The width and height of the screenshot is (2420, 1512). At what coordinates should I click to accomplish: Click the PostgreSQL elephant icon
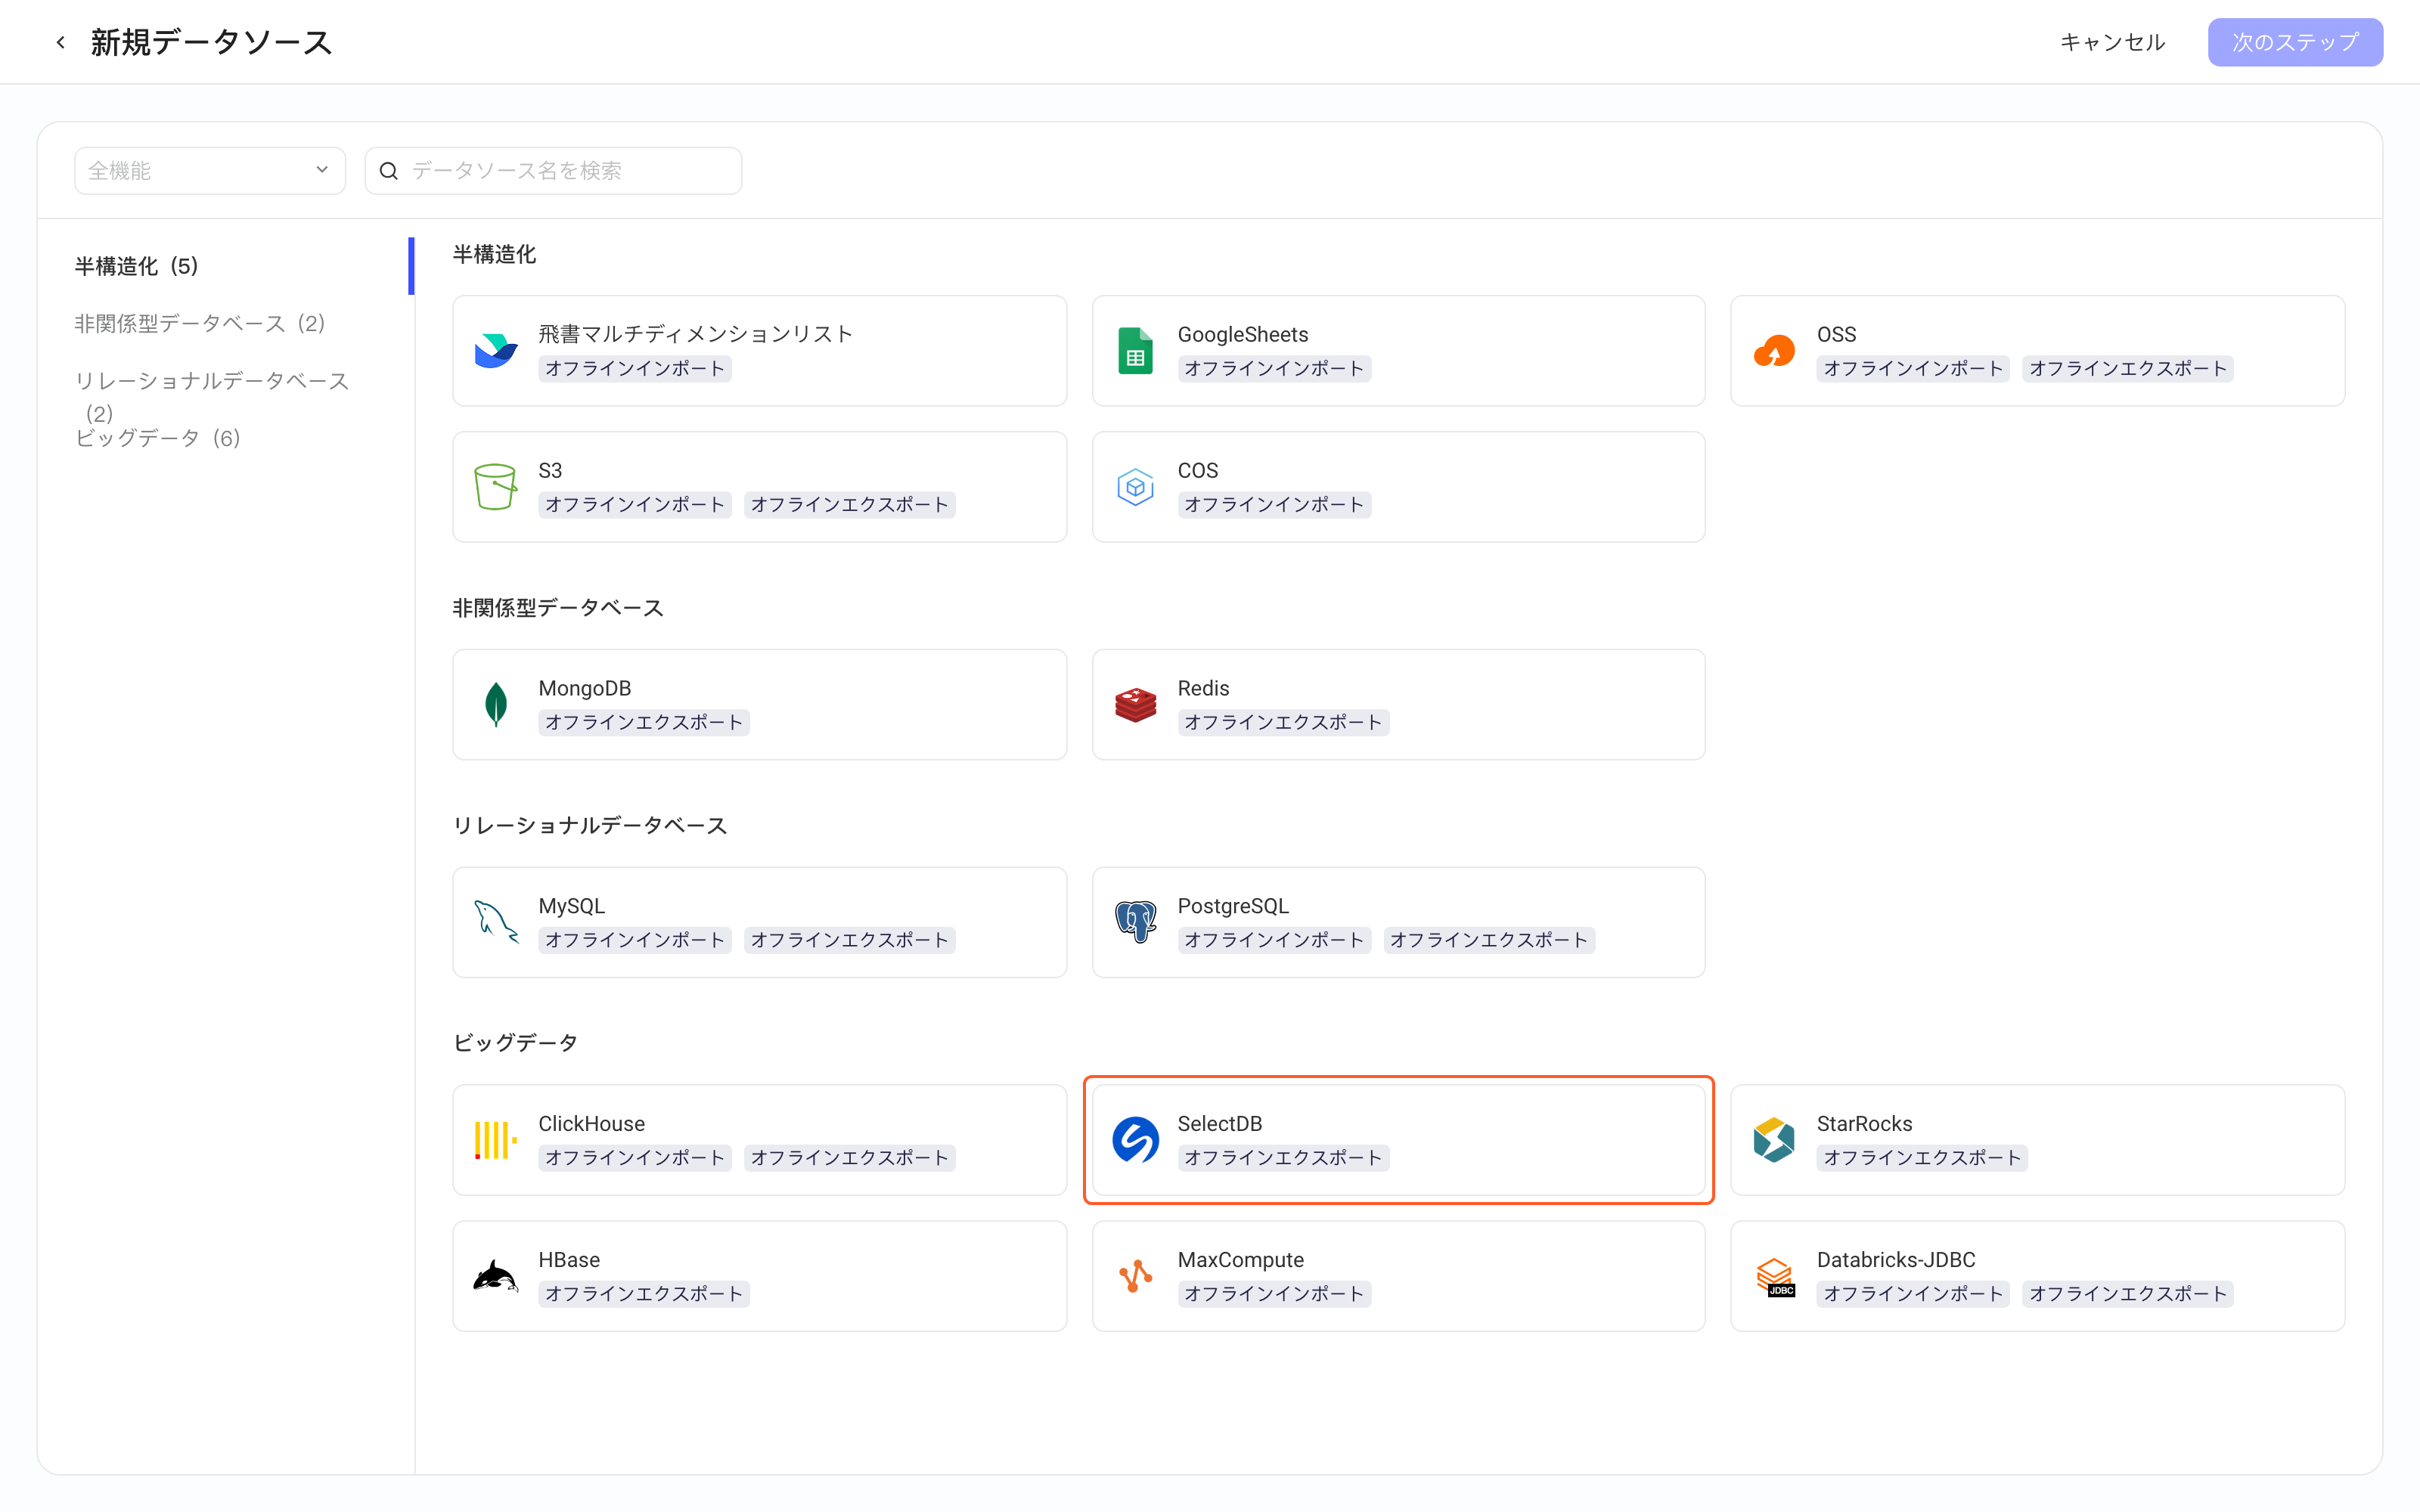1135,922
